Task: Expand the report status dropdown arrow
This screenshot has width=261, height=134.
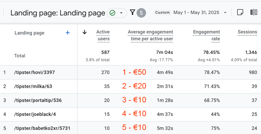Action: [x=121, y=13]
